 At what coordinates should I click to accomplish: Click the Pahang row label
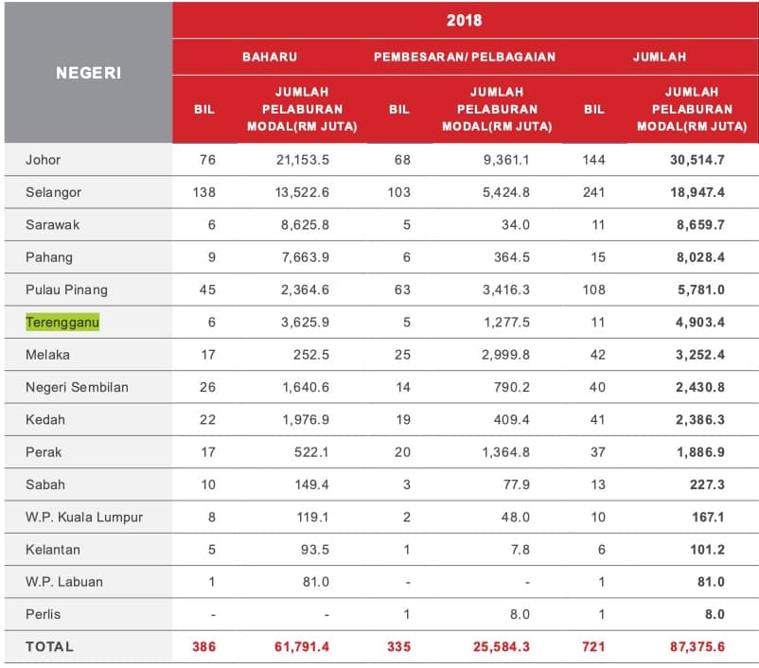pyautogui.click(x=49, y=257)
